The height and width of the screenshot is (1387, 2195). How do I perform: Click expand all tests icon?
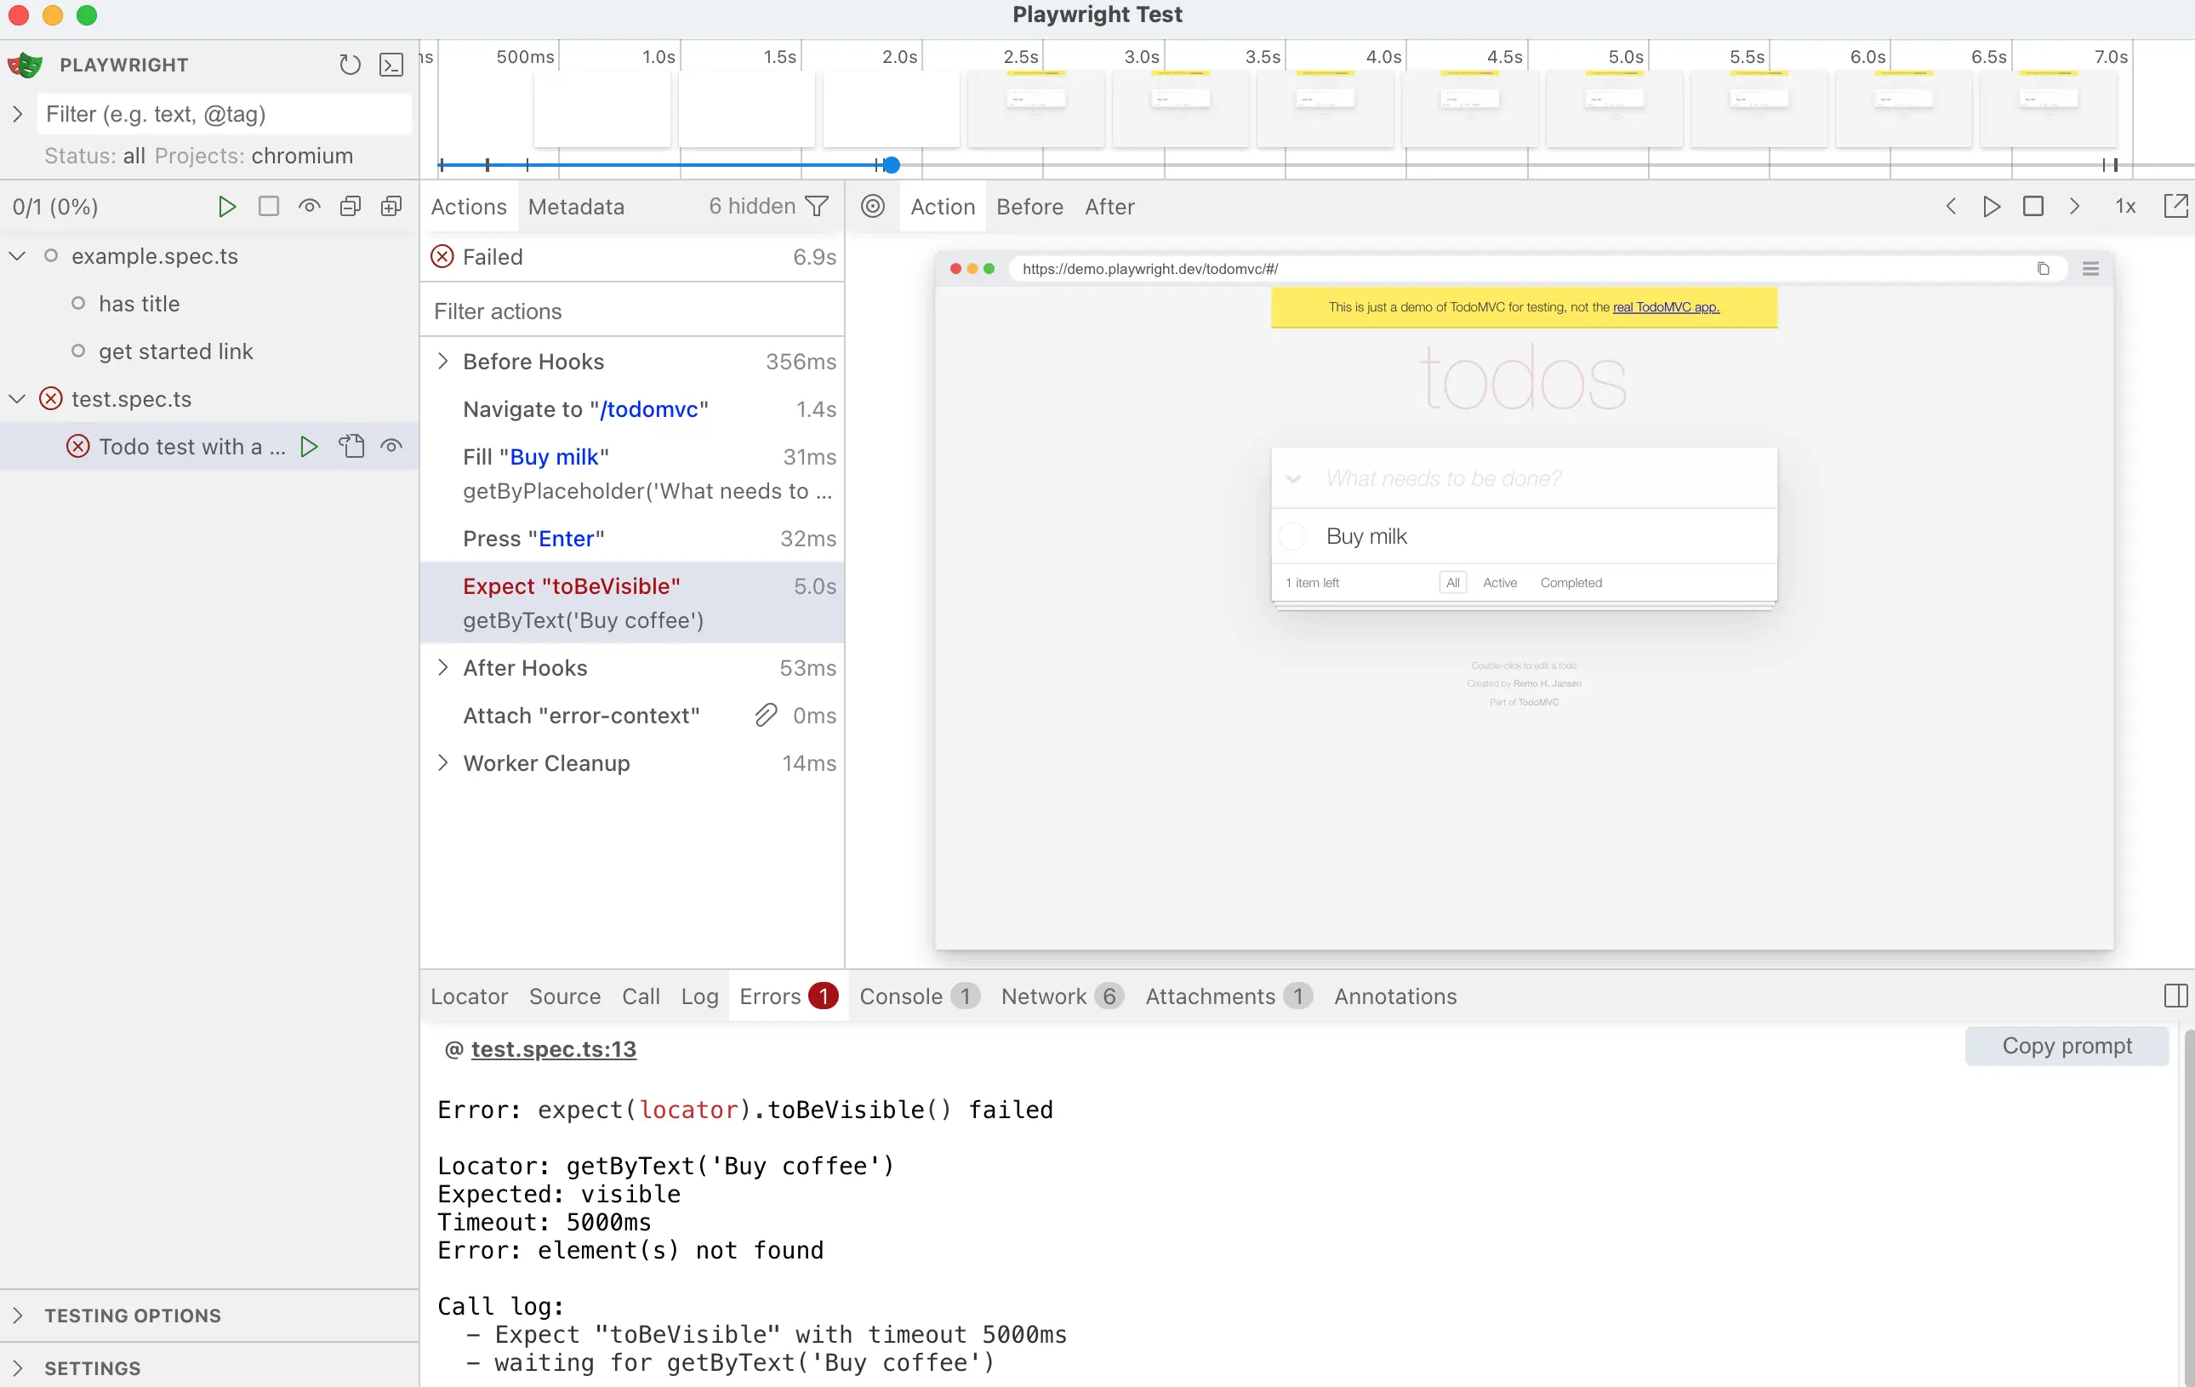[x=391, y=207]
